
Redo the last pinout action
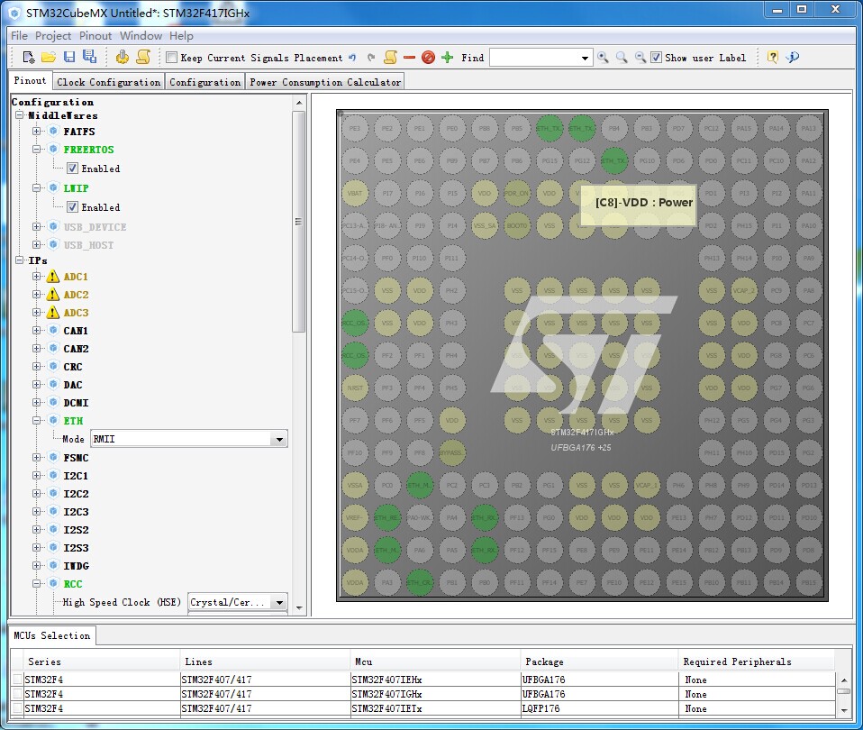371,58
